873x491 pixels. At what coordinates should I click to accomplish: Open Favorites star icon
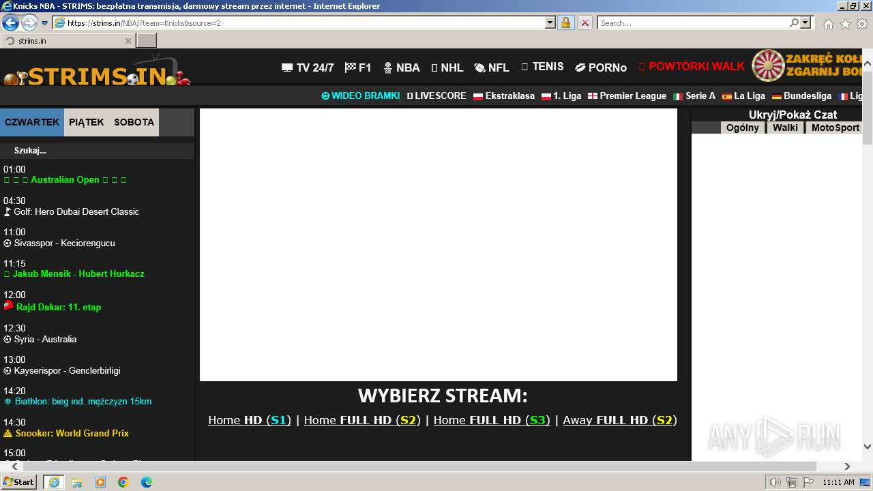pyautogui.click(x=845, y=24)
